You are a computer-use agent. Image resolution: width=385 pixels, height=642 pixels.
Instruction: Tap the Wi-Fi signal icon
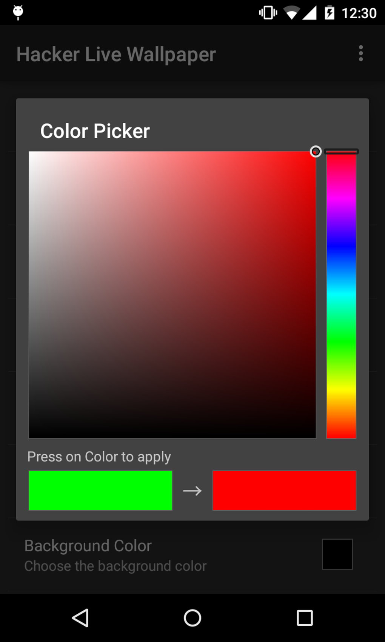(x=291, y=13)
